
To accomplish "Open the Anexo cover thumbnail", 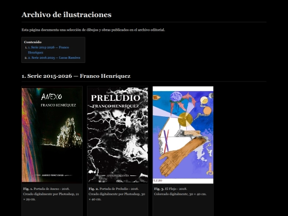I will tap(52, 135).
